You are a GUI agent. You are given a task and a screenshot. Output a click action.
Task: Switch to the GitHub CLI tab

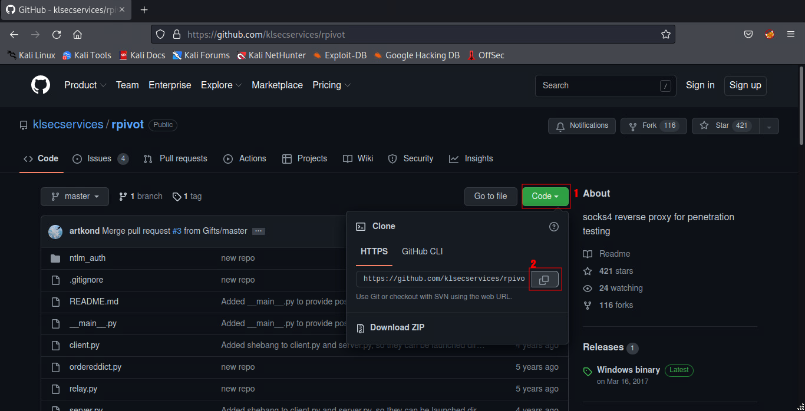422,251
